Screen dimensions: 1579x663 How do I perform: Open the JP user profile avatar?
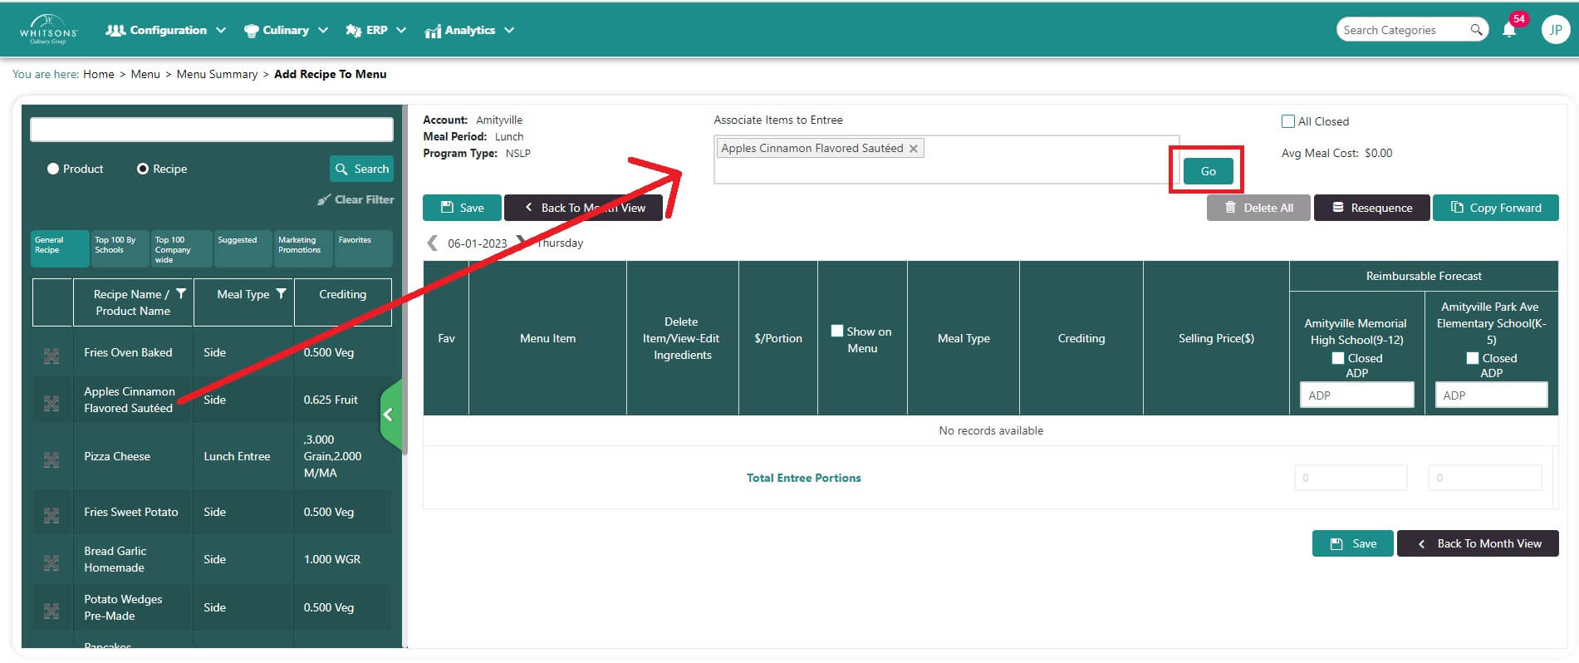click(x=1555, y=30)
